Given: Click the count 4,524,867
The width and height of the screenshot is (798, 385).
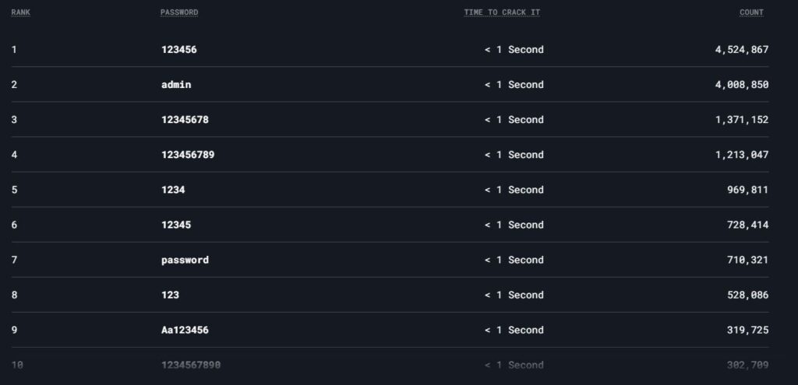Looking at the screenshot, I should 742,50.
